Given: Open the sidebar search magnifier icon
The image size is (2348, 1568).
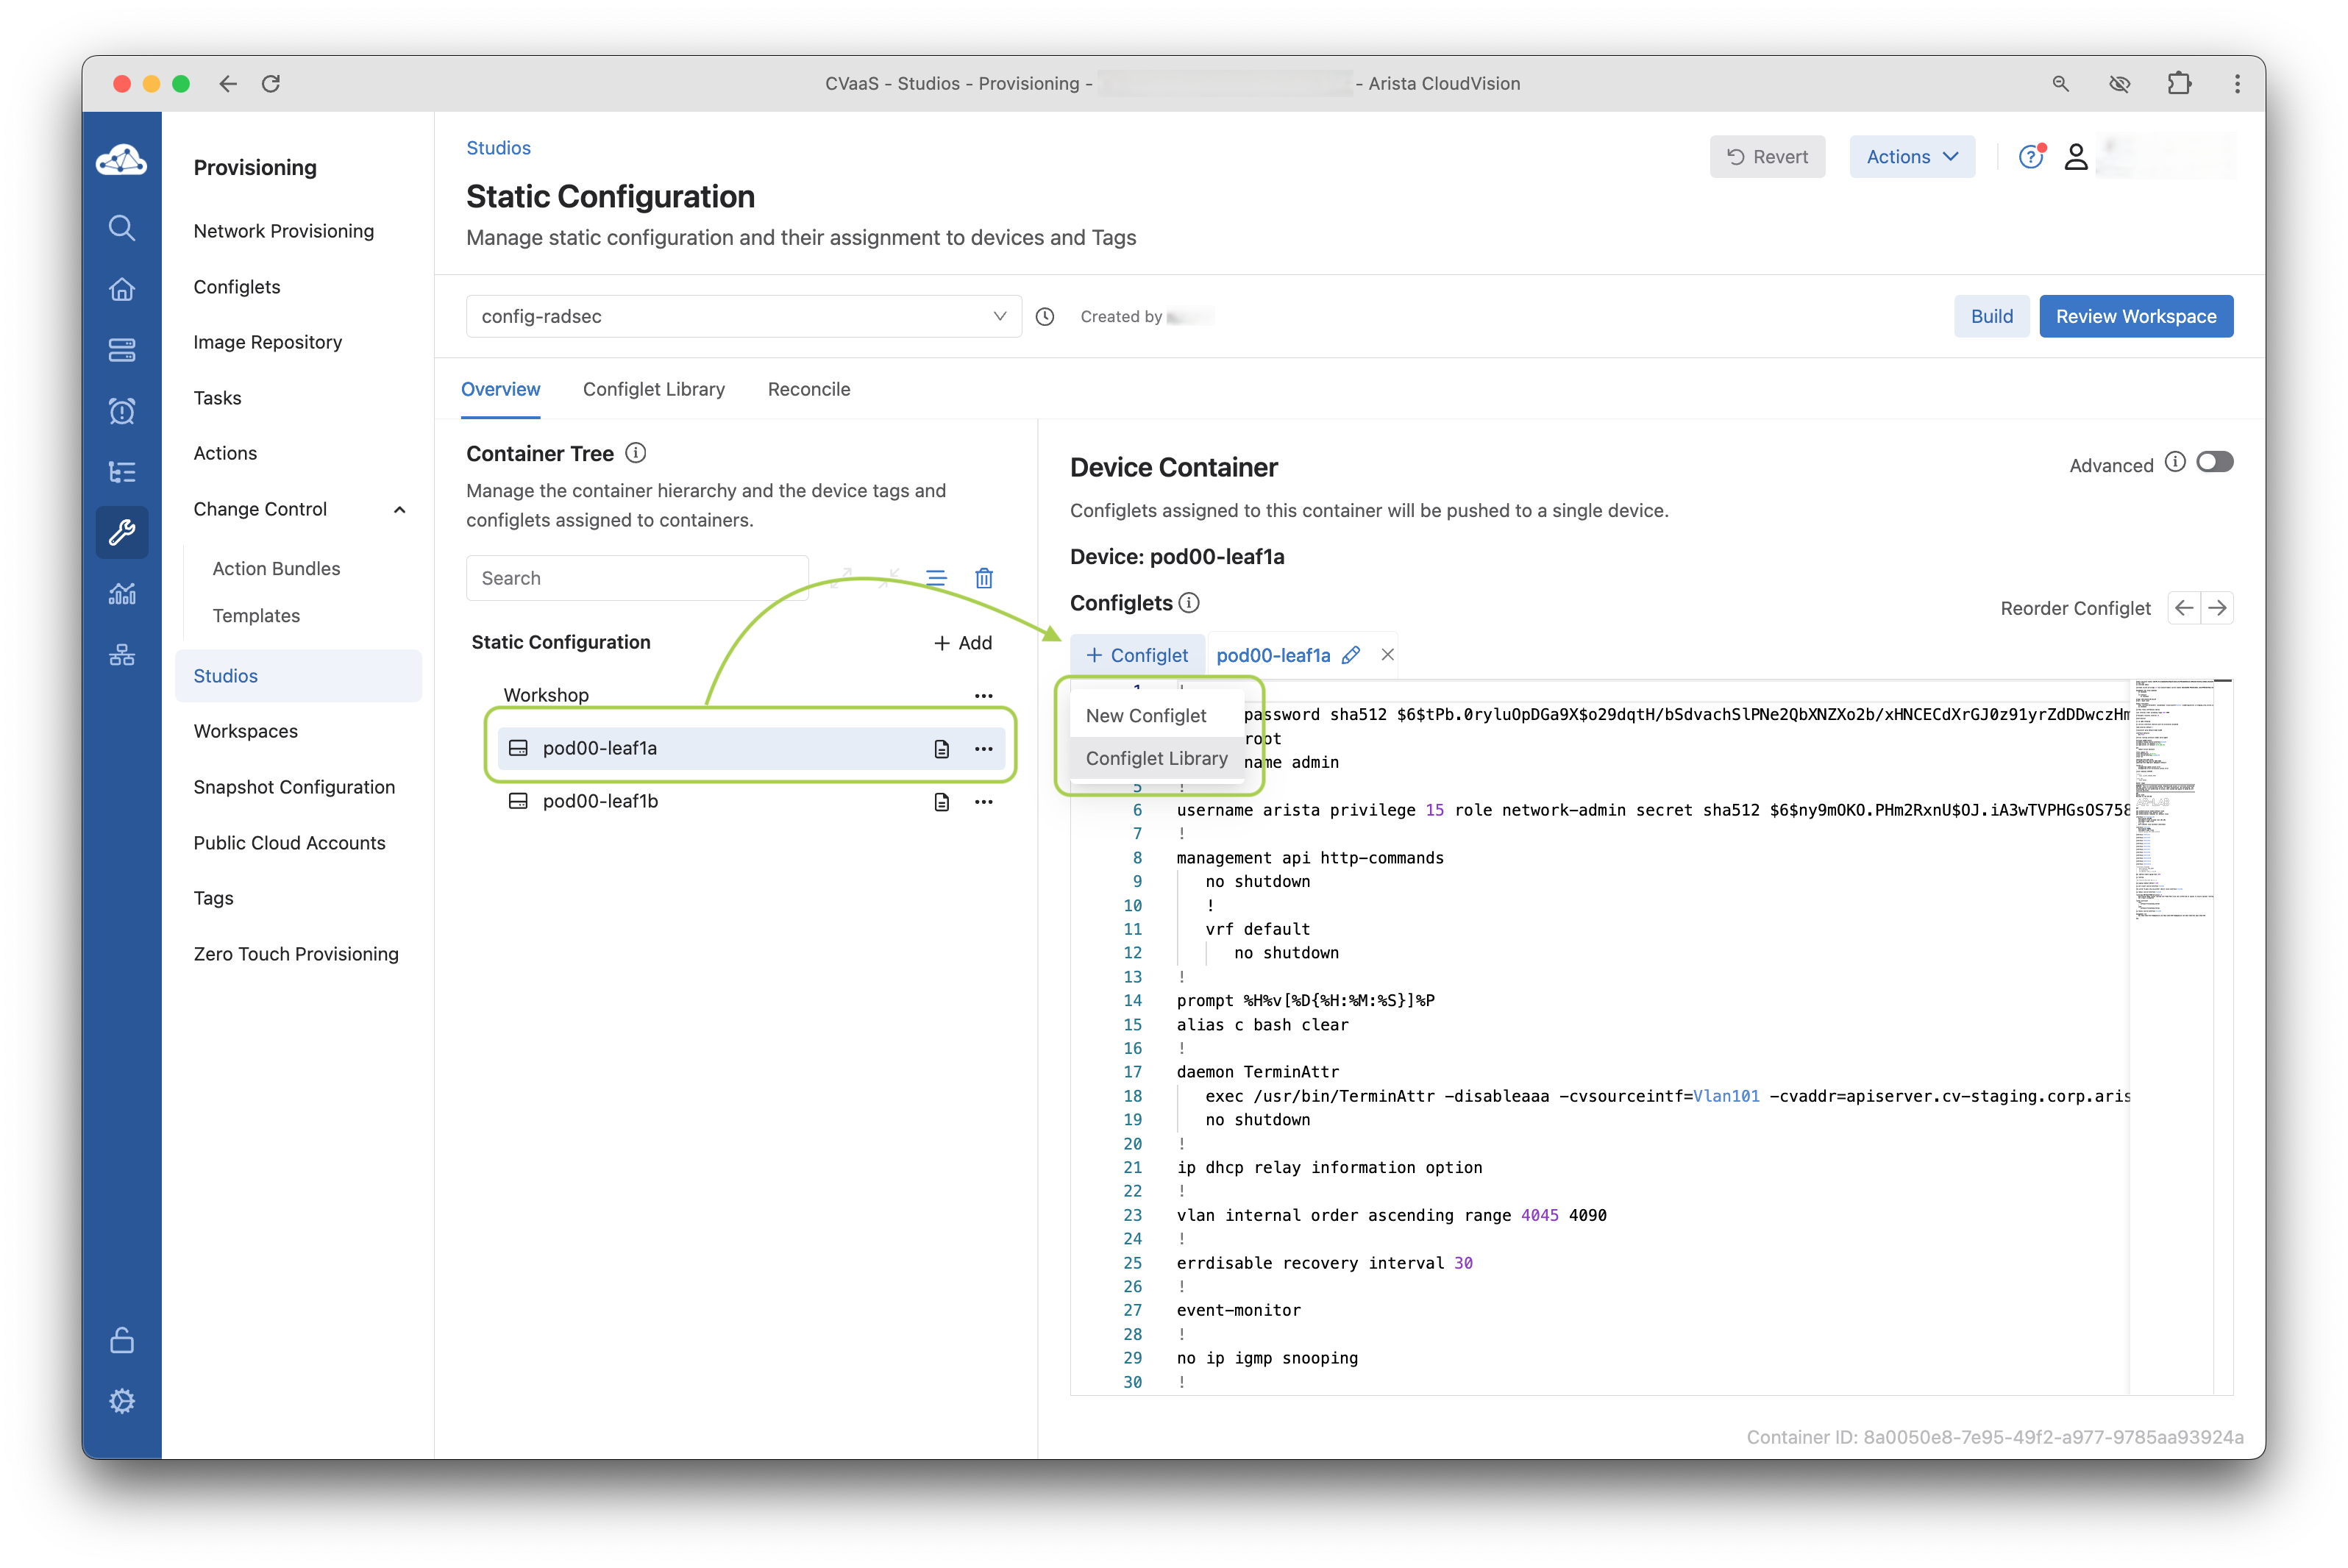Looking at the screenshot, I should pyautogui.click(x=122, y=228).
